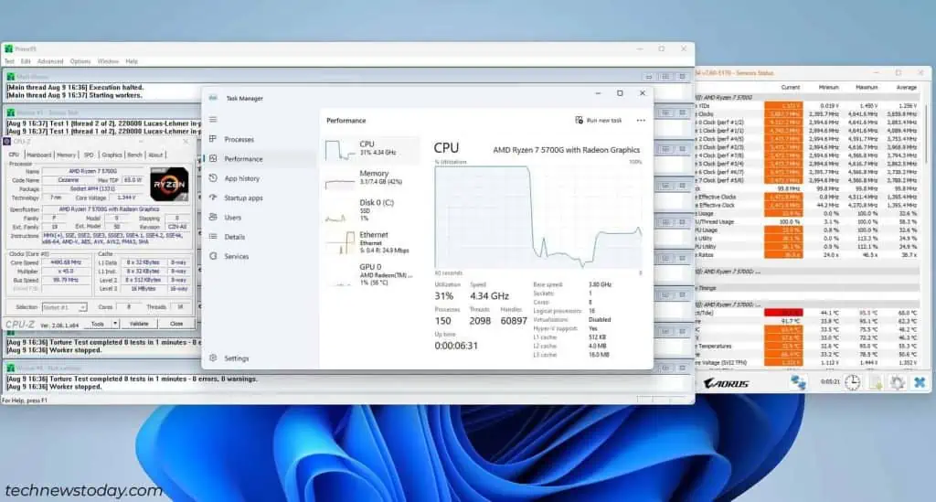Expand the CPU-Z Tools dropdown arrow
Screen dimensions: 936x502
point(114,324)
